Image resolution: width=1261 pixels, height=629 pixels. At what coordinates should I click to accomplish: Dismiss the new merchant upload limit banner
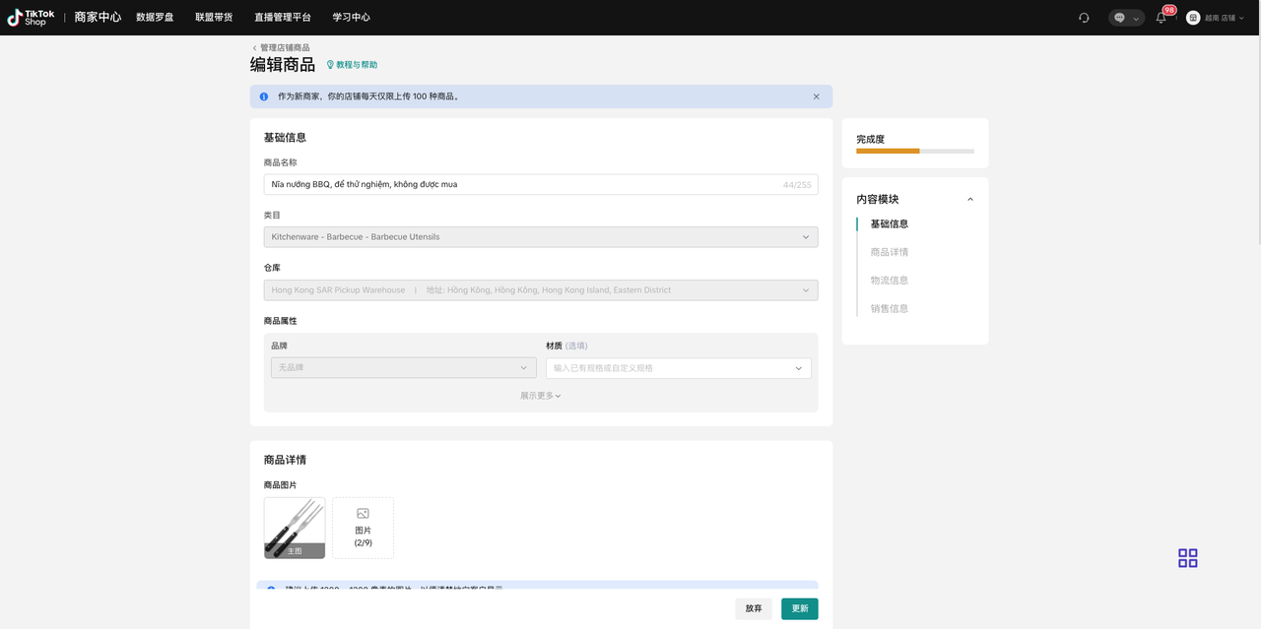(x=816, y=96)
